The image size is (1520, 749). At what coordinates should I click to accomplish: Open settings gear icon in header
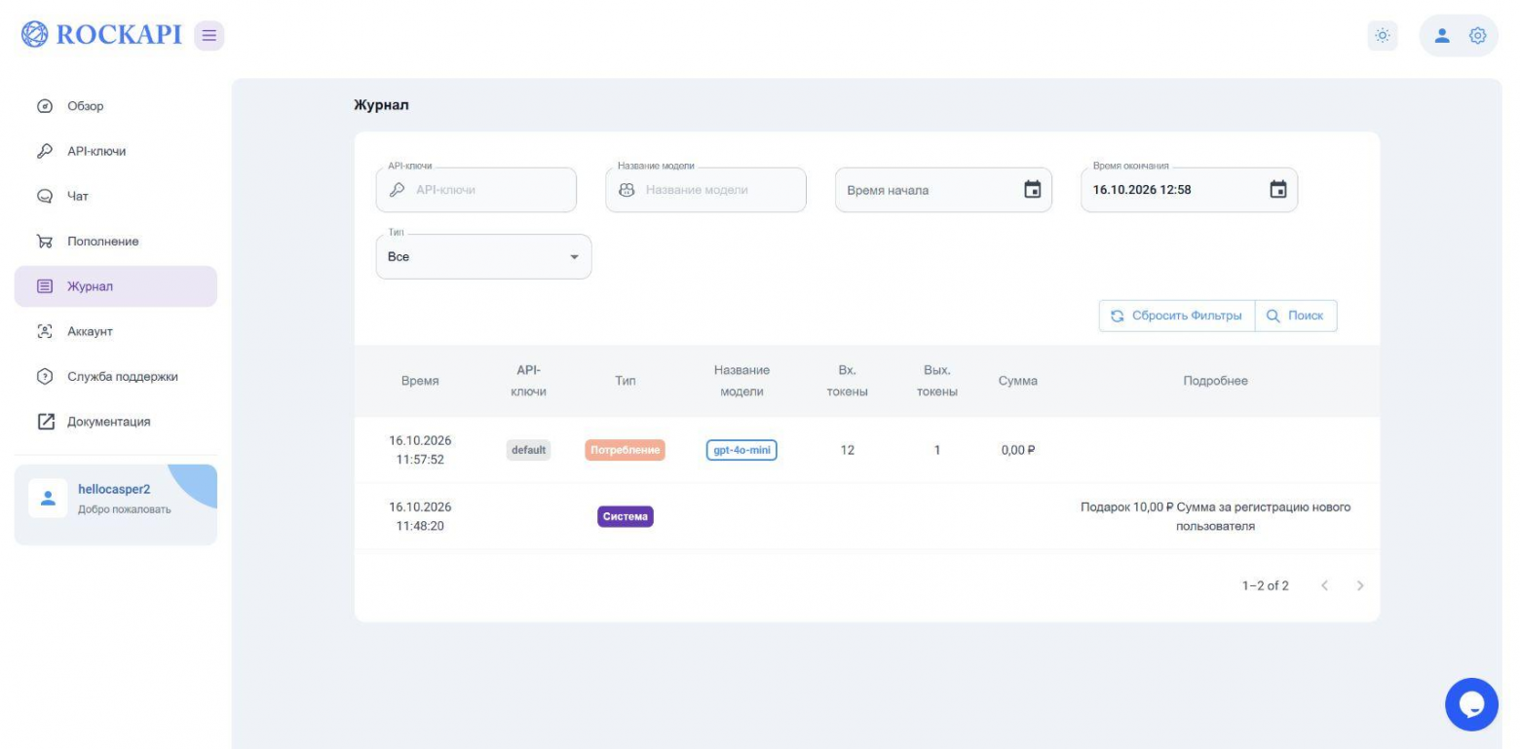click(x=1477, y=36)
